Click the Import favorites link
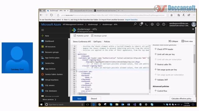This screenshot has height=111, width=199. [x=131, y=20]
